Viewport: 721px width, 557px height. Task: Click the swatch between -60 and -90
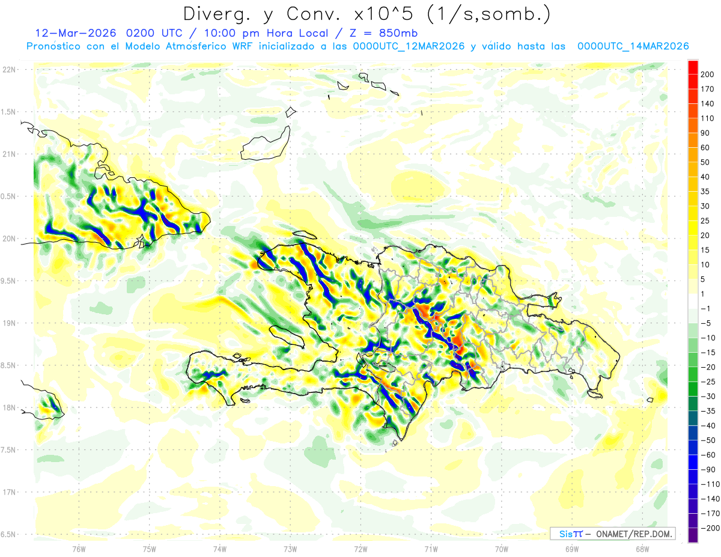[693, 462]
